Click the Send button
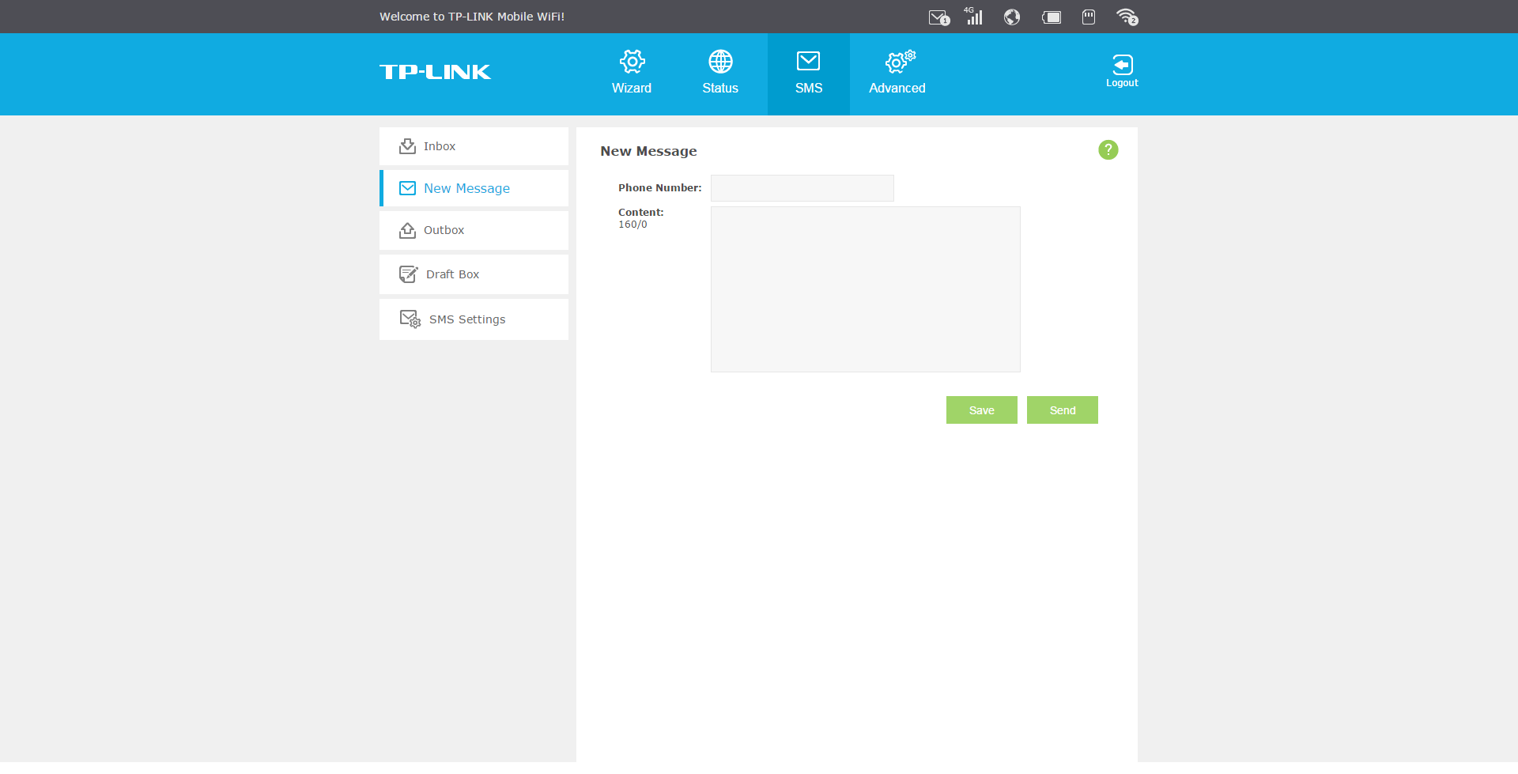The width and height of the screenshot is (1518, 774). (x=1063, y=410)
